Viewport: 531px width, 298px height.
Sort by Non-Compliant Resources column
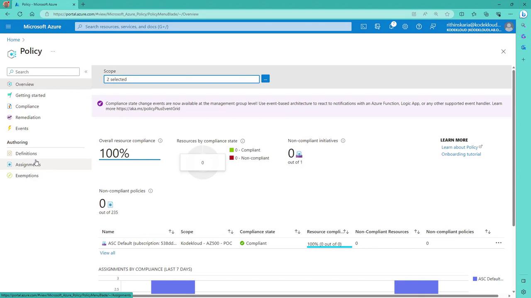(417, 232)
